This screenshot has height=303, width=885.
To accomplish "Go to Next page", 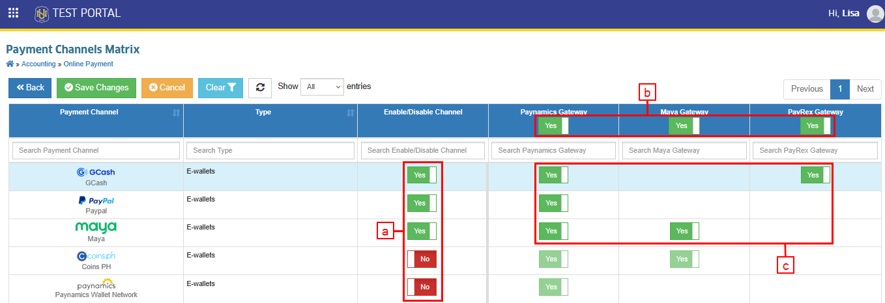I will (865, 89).
